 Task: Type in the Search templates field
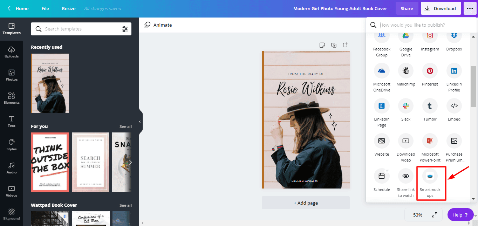click(81, 29)
